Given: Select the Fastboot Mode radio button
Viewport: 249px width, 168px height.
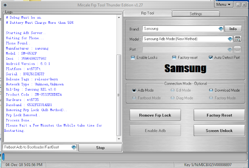Looking at the screenshot, I should pyautogui.click(x=134, y=98).
